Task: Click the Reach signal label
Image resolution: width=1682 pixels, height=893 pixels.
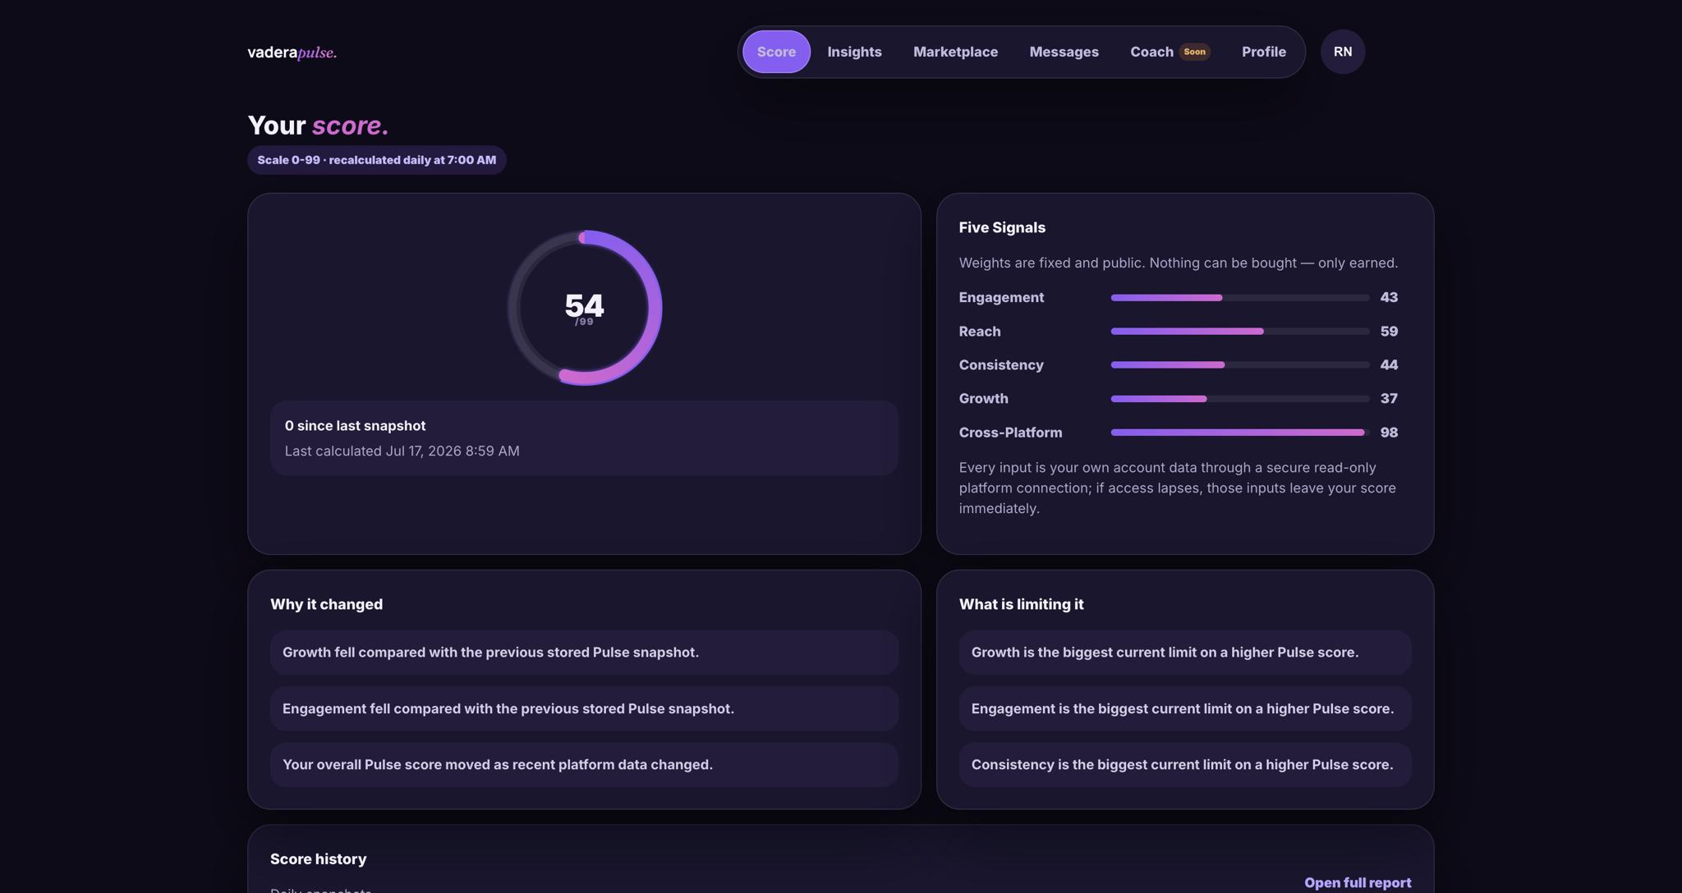Action: [980, 332]
